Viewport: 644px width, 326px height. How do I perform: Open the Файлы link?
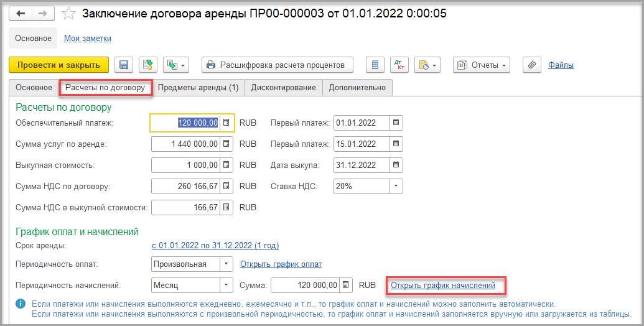click(x=561, y=65)
